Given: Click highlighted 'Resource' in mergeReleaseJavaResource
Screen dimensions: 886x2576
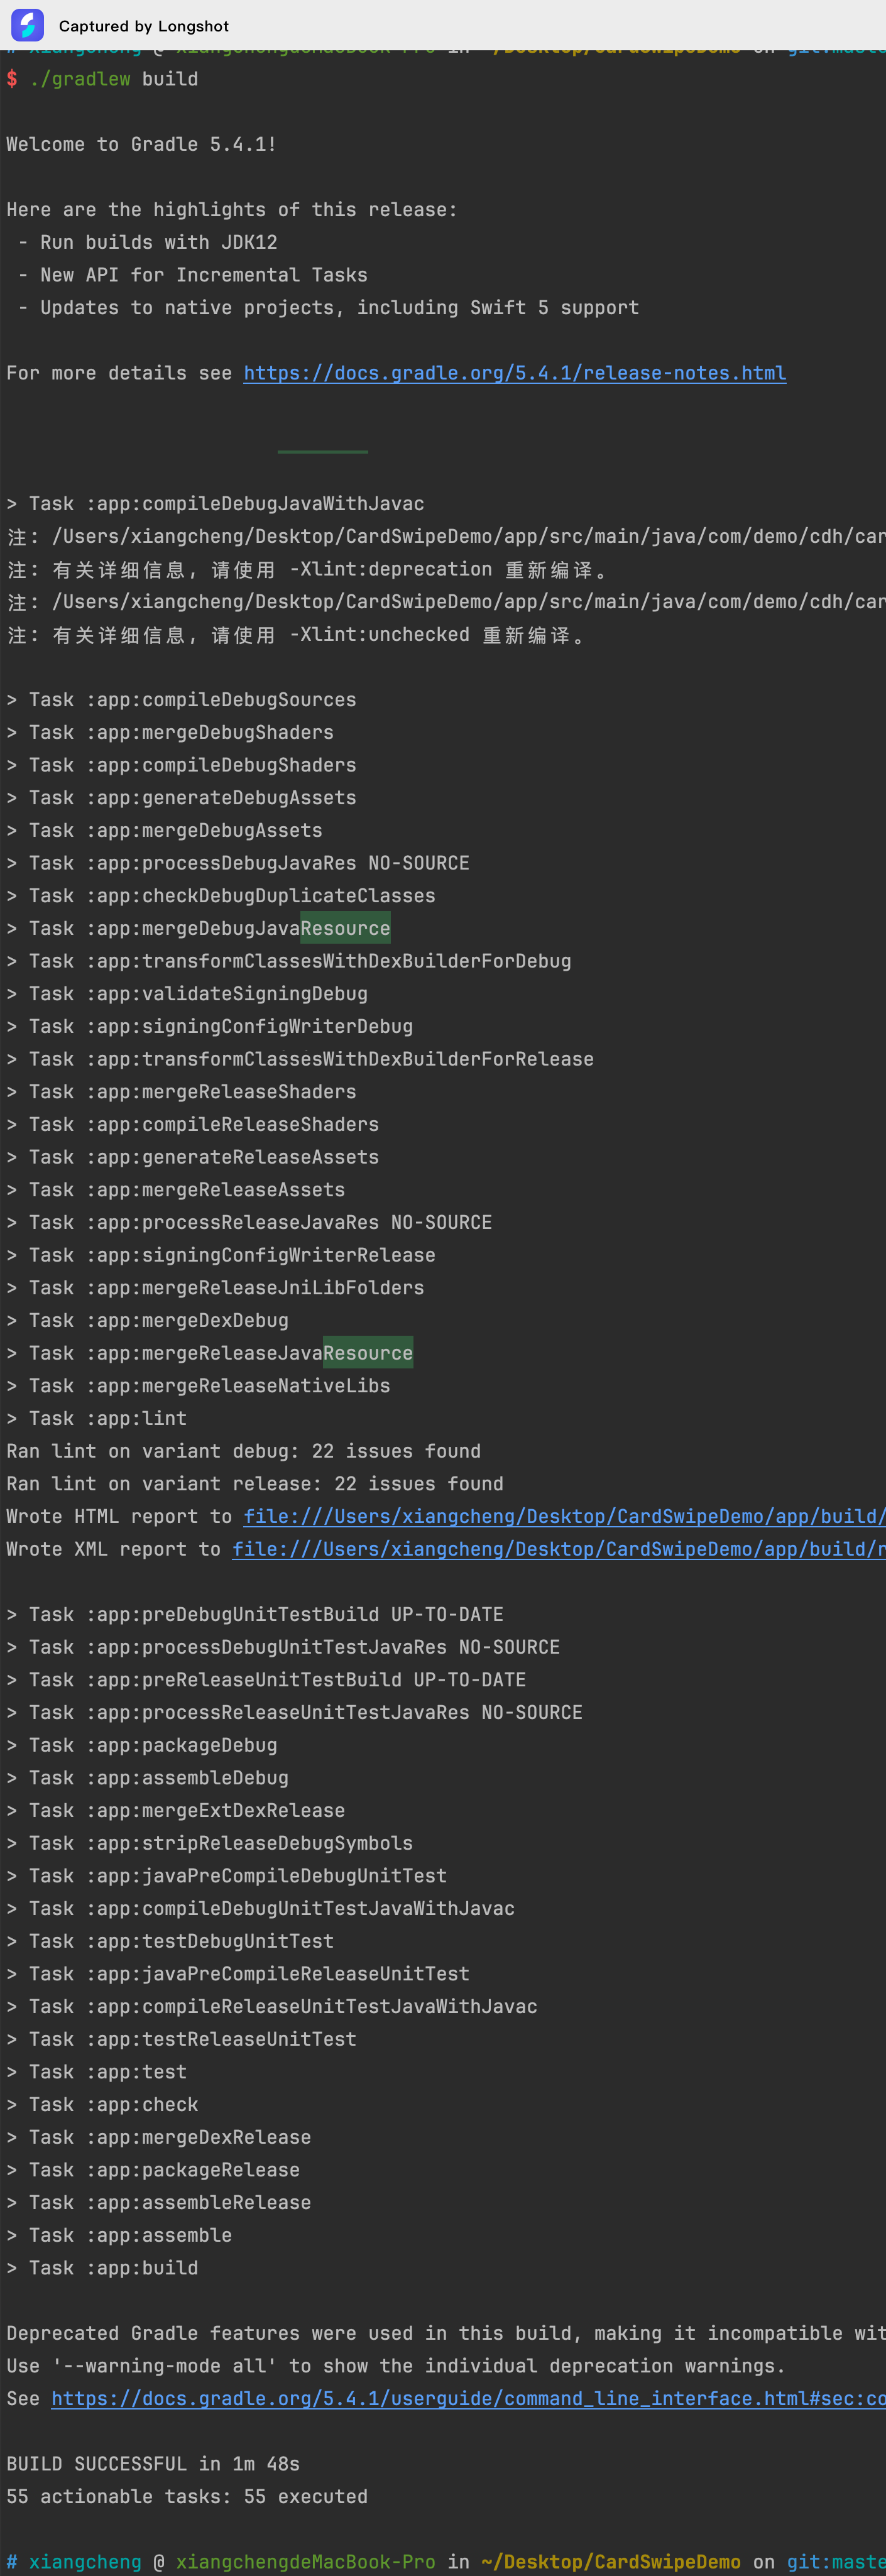Looking at the screenshot, I should pos(367,1353).
